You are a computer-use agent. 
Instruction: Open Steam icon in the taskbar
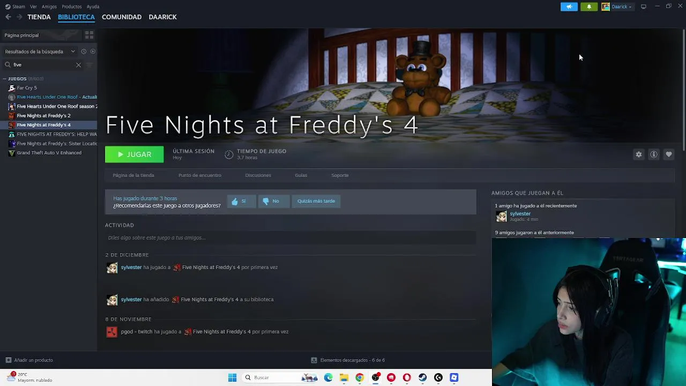point(423,377)
